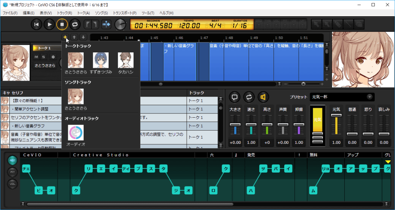The image size is (395, 210).
Task: Jump to start with rewind button
Action: pyautogui.click(x=36, y=24)
